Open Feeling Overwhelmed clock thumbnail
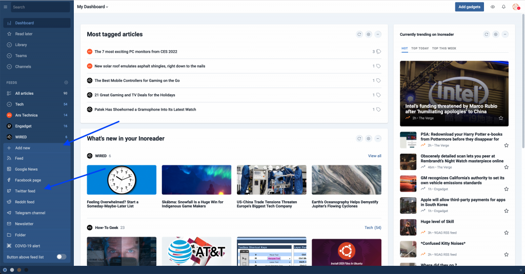 [x=122, y=180]
